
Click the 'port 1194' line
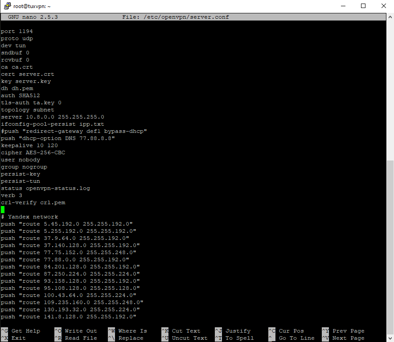click(16, 31)
